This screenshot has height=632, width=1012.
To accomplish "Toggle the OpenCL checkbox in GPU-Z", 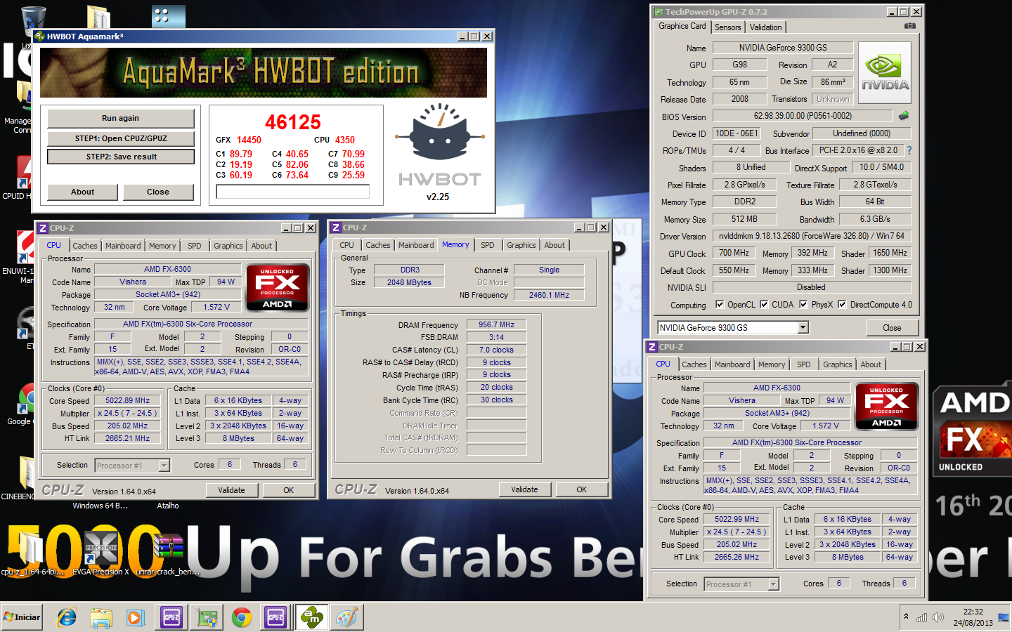I will tap(720, 304).
